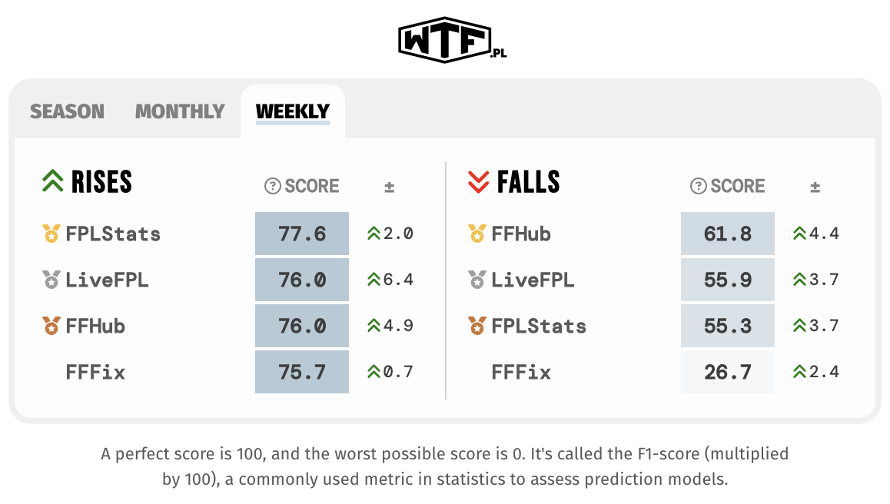Click the gold medal next to FPLStats
Screen dimensions: 890x504
click(x=51, y=234)
